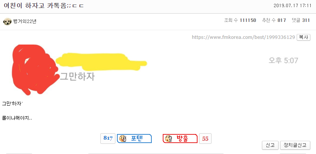Click the 추천 수 817 counter in header
The height and width of the screenshot is (154, 316).
coord(274,20)
